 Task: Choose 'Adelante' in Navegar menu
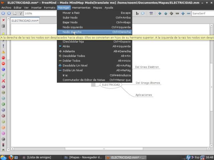pyautogui.click(x=94, y=51)
